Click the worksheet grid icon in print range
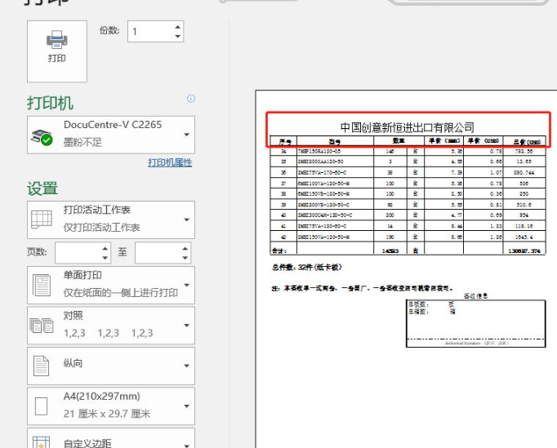Screen dimensions: 557x448 click(x=42, y=220)
